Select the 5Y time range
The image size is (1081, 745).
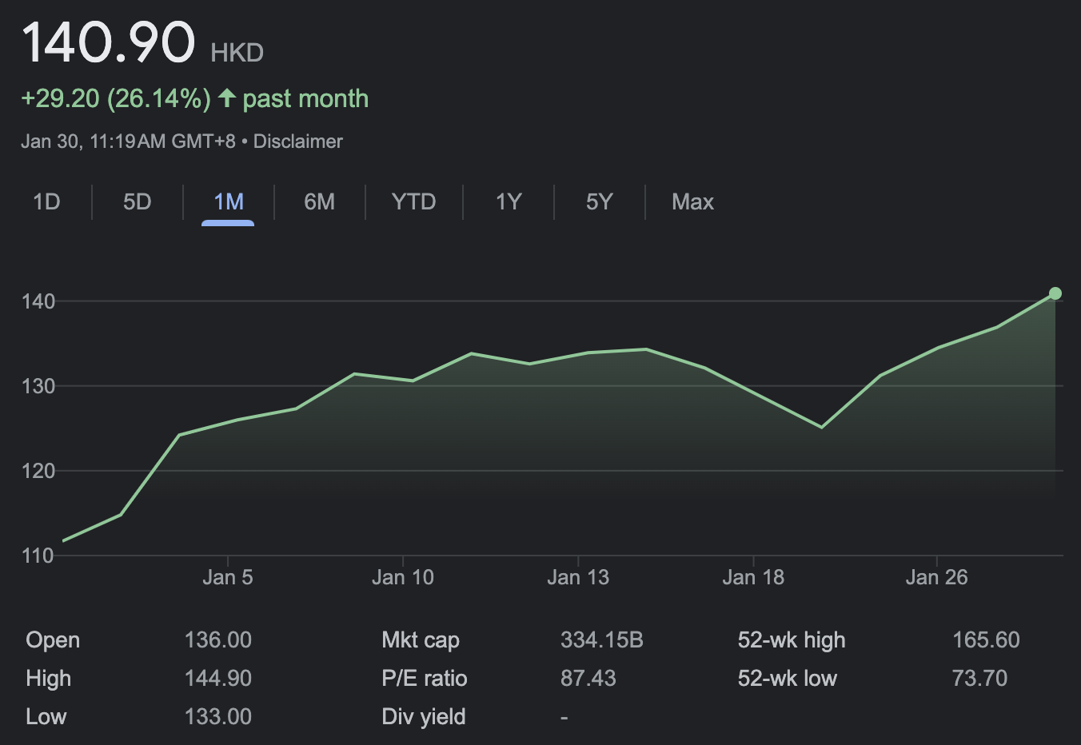coord(599,201)
